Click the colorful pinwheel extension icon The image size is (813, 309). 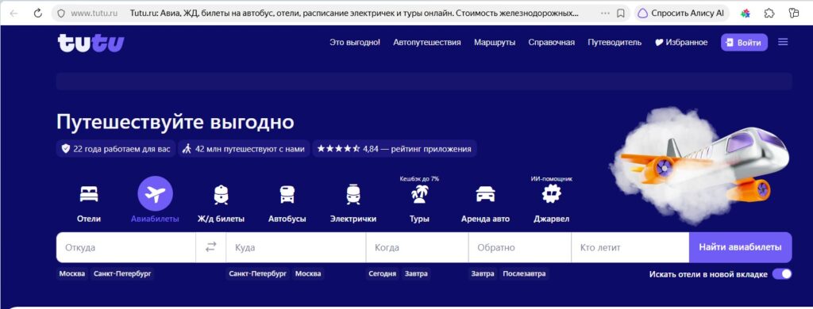(x=745, y=13)
